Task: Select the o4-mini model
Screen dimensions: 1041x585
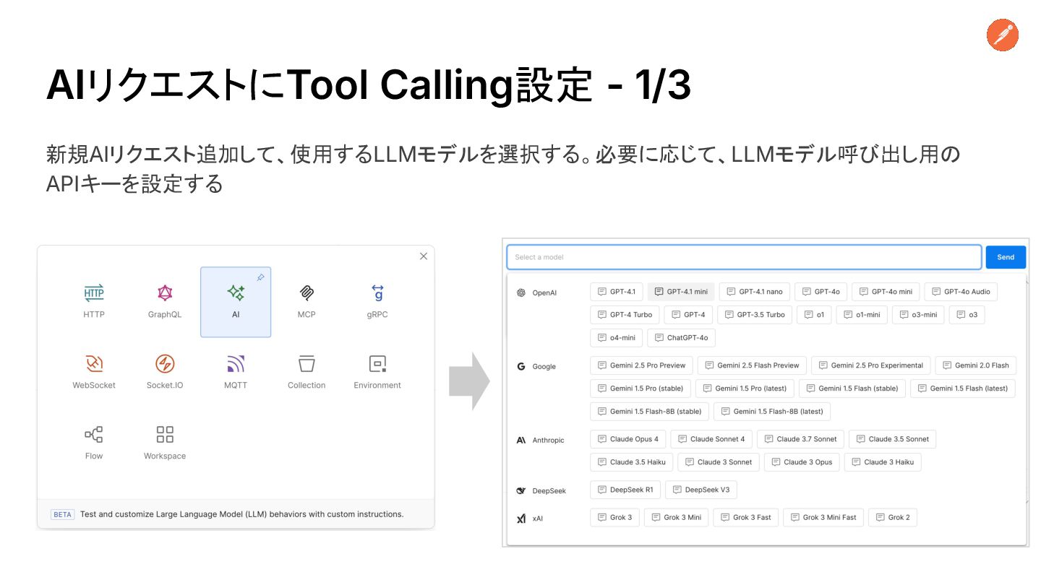Action: [617, 338]
